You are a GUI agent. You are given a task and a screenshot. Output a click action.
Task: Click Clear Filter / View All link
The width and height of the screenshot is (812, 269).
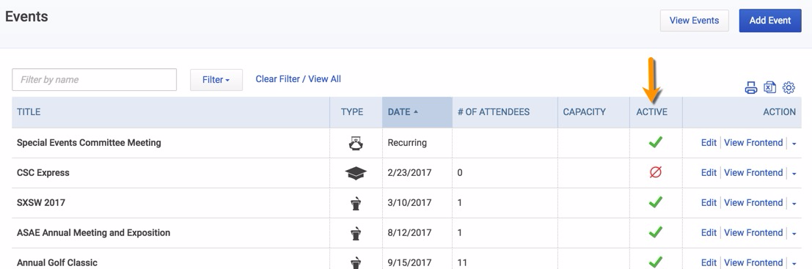(299, 79)
